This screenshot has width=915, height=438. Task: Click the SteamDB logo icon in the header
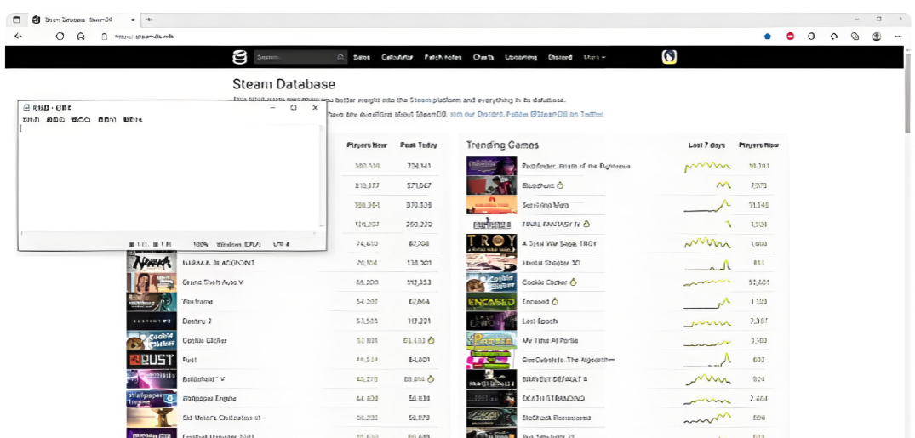[240, 57]
